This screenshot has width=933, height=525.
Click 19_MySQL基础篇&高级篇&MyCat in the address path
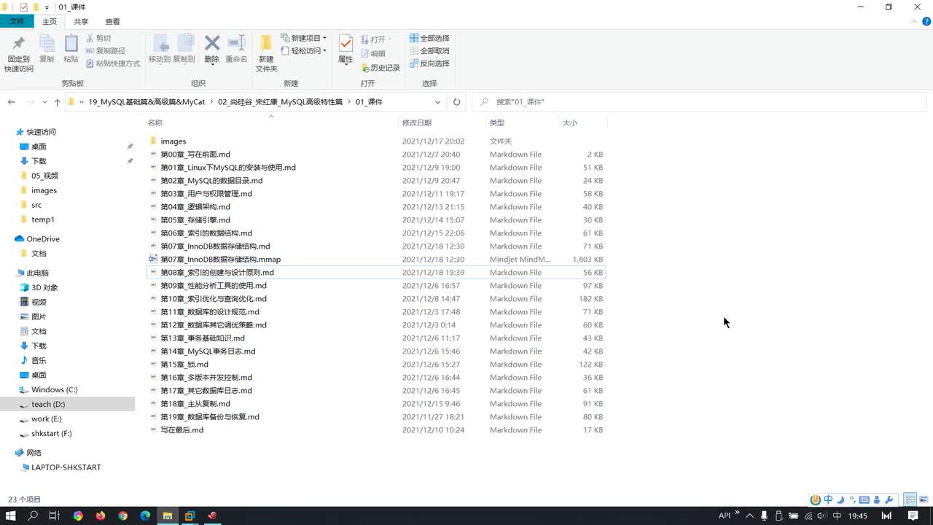(147, 102)
